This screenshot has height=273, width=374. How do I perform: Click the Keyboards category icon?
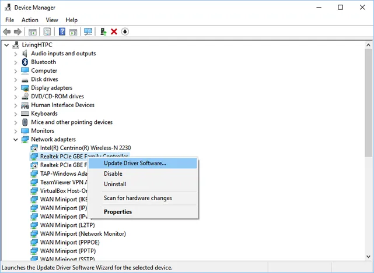[x=25, y=114]
